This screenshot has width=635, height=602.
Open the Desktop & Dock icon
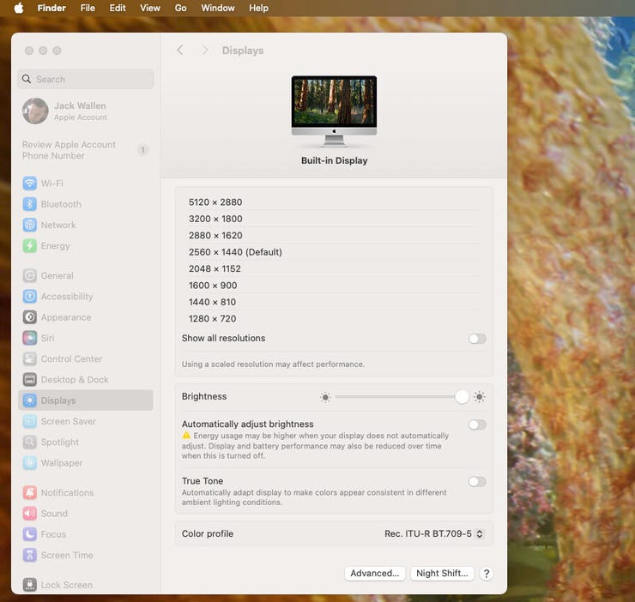(x=29, y=380)
